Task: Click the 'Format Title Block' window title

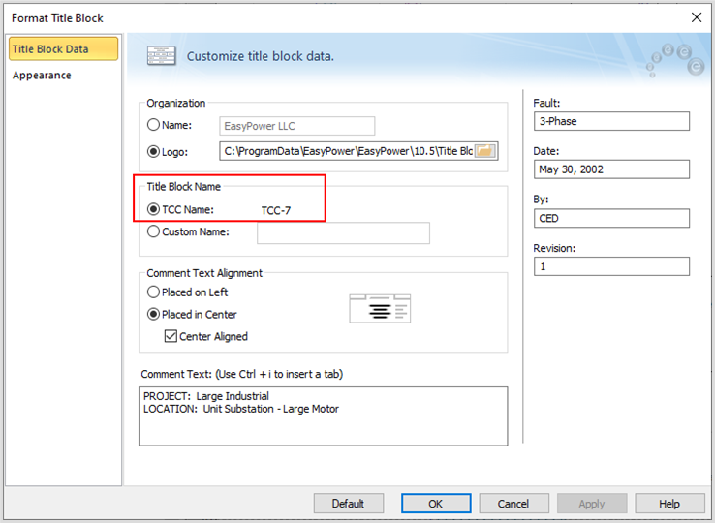Action: 57,18
